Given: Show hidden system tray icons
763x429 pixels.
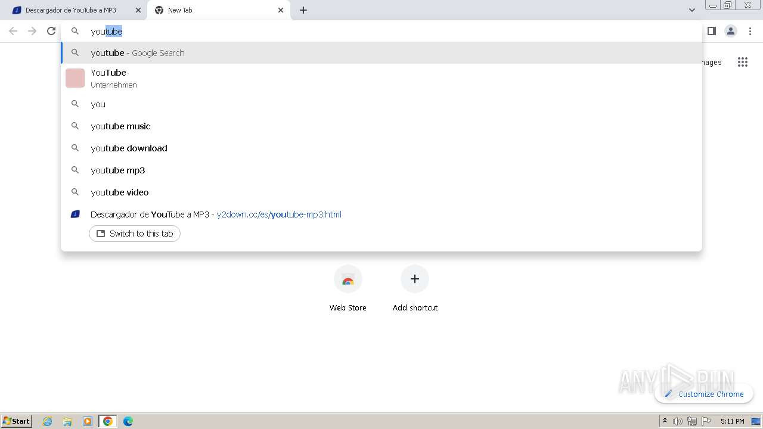Looking at the screenshot, I should (665, 421).
